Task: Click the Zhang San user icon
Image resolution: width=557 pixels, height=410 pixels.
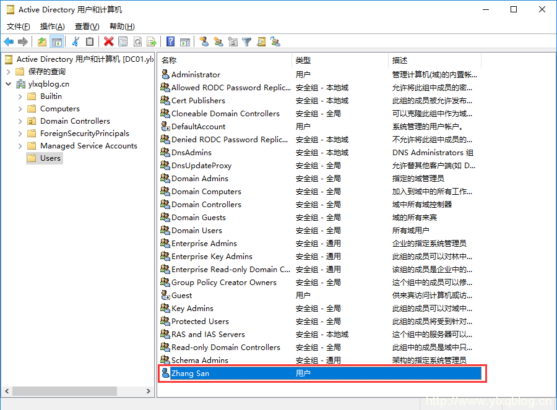Action: click(x=165, y=373)
